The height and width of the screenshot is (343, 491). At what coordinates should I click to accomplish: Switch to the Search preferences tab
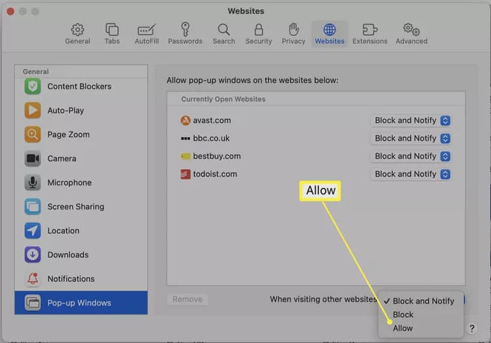click(224, 33)
